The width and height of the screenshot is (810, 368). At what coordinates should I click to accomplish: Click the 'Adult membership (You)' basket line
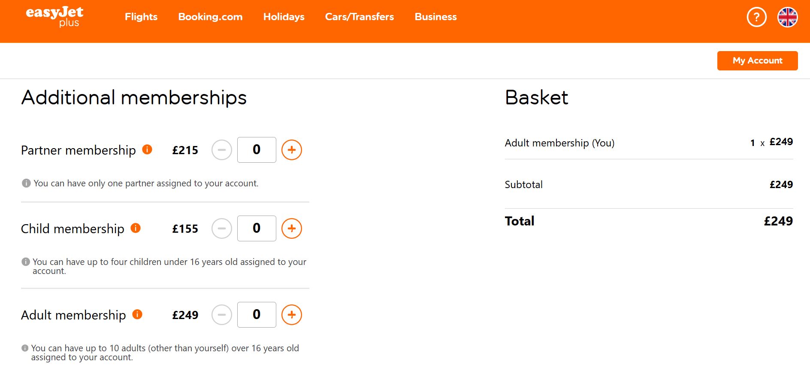(x=559, y=143)
